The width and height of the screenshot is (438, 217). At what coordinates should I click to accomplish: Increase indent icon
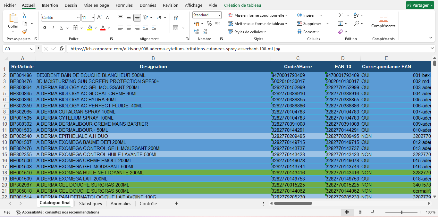click(x=154, y=28)
